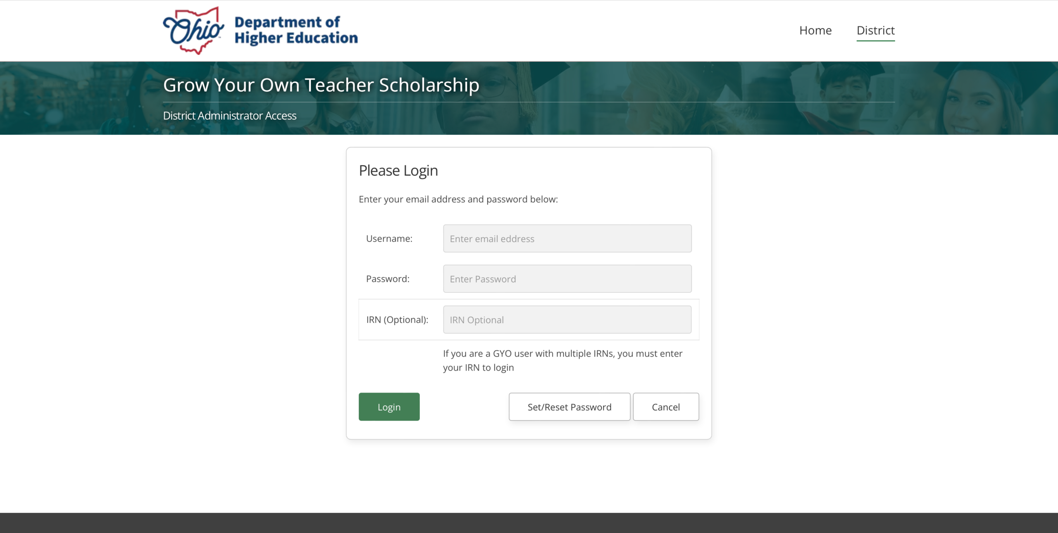Select the Ohio state outline emblem
Viewport: 1058px width, 533px height.
click(x=192, y=29)
